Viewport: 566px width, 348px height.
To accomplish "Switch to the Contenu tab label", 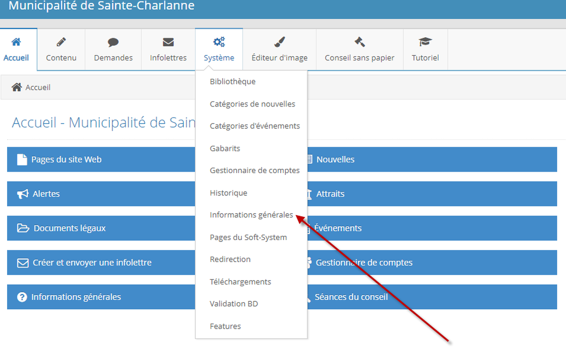I will coord(61,58).
